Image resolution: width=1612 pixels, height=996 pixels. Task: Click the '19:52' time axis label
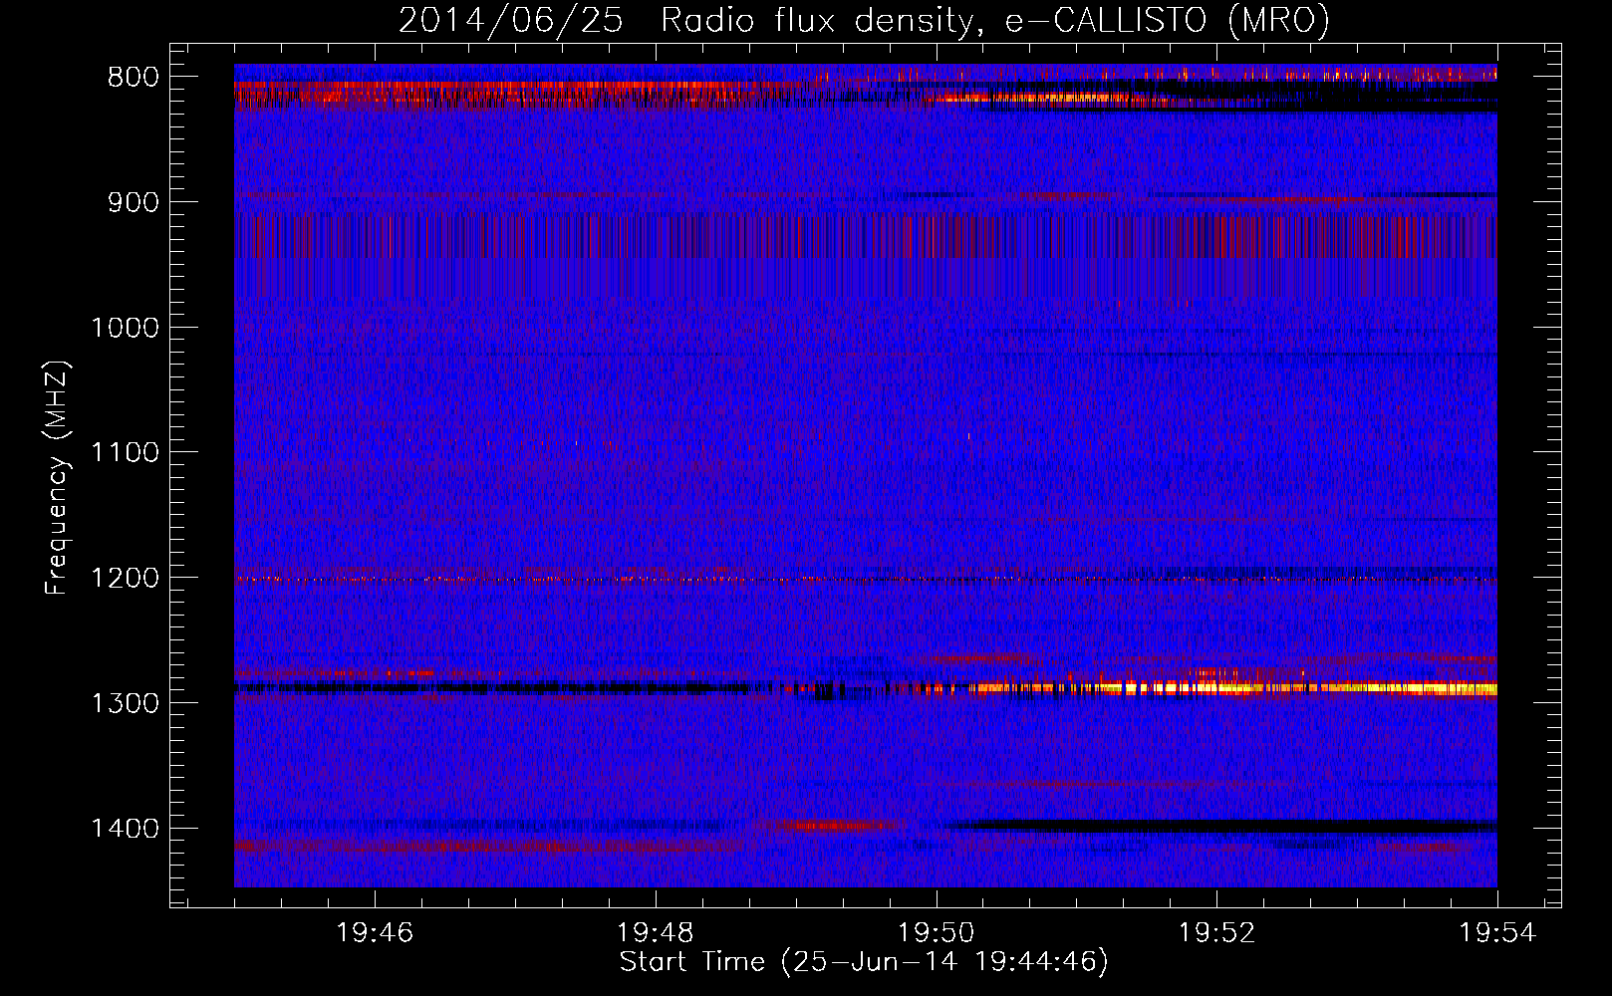(x=1217, y=933)
